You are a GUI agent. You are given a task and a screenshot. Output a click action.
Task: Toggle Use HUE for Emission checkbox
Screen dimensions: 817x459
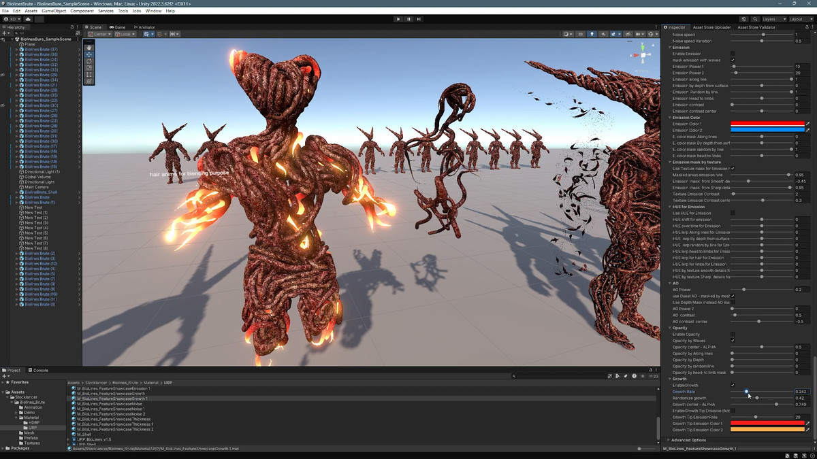coord(733,213)
